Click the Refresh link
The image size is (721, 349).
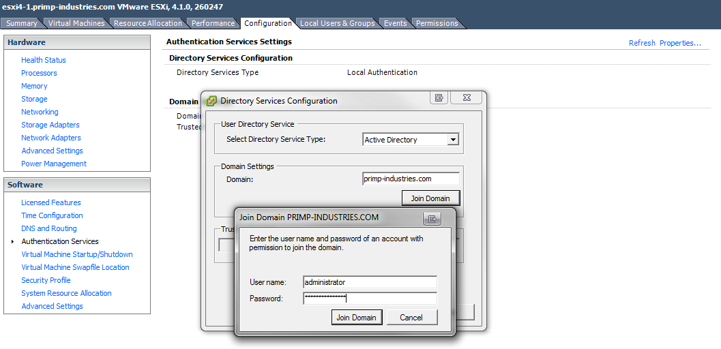click(642, 43)
